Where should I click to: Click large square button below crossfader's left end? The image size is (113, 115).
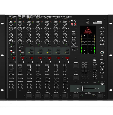pyautogui.click(x=76, y=96)
